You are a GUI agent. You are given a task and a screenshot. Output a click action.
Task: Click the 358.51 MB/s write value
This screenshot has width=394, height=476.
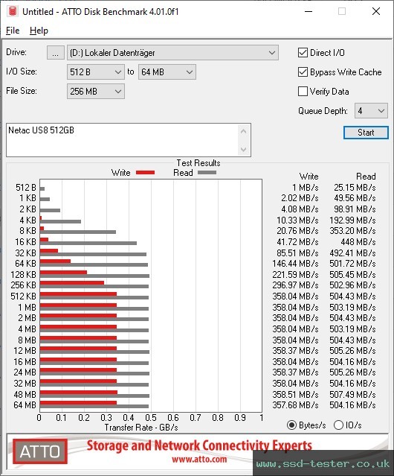pyautogui.click(x=295, y=394)
